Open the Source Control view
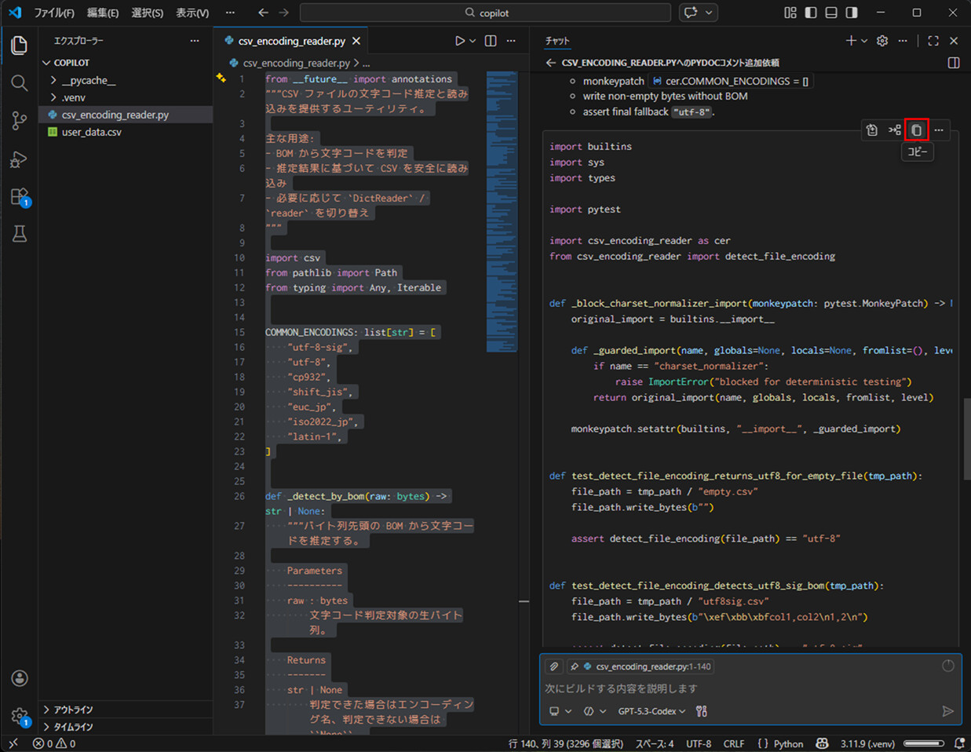Screen dimensions: 971x752 (19, 120)
